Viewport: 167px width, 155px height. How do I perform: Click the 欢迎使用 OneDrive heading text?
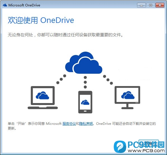tap(41, 20)
